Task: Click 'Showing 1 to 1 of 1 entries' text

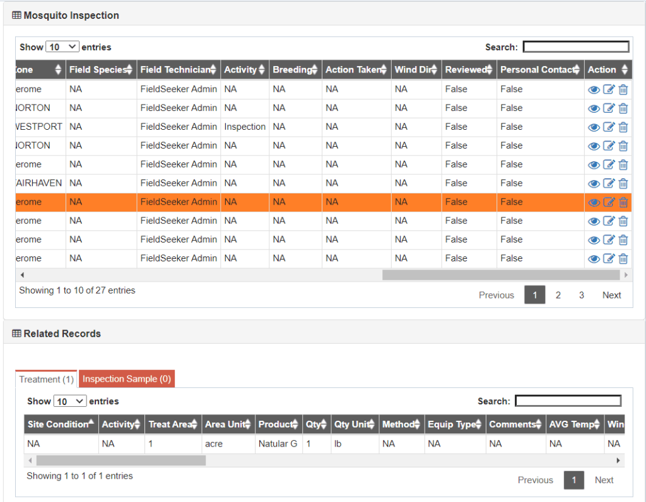Action: pos(79,476)
